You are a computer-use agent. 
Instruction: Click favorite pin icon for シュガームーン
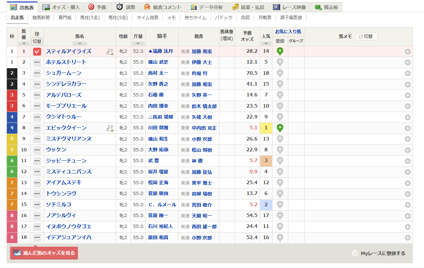(x=280, y=73)
